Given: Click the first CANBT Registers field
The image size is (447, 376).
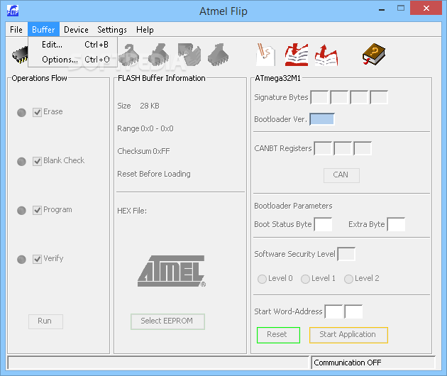Looking at the screenshot, I should click(323, 148).
